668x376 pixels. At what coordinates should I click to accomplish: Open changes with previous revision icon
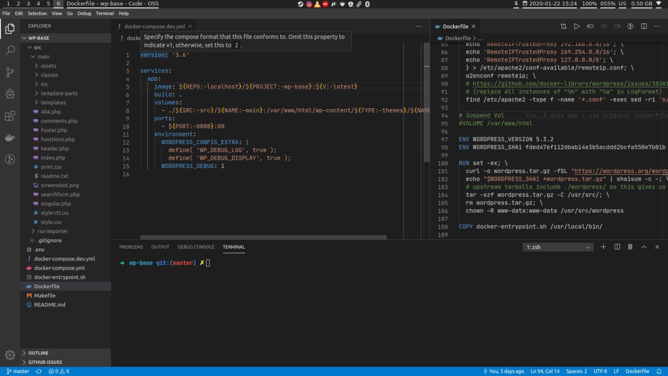(590, 26)
